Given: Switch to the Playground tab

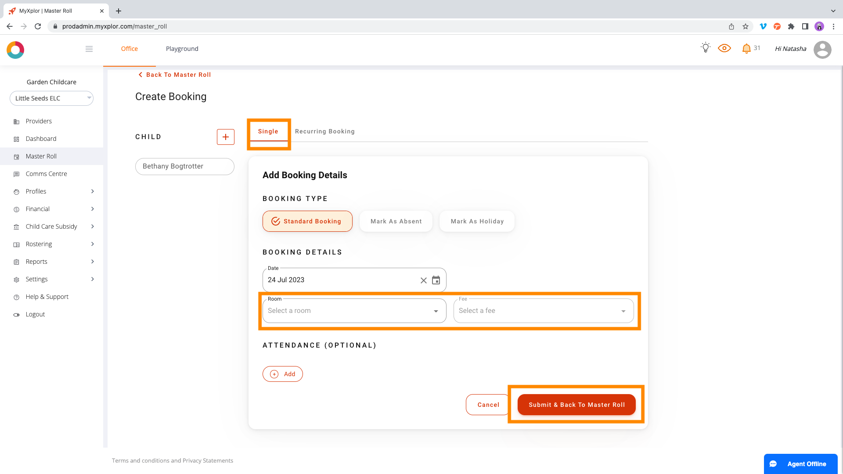Looking at the screenshot, I should (x=182, y=49).
